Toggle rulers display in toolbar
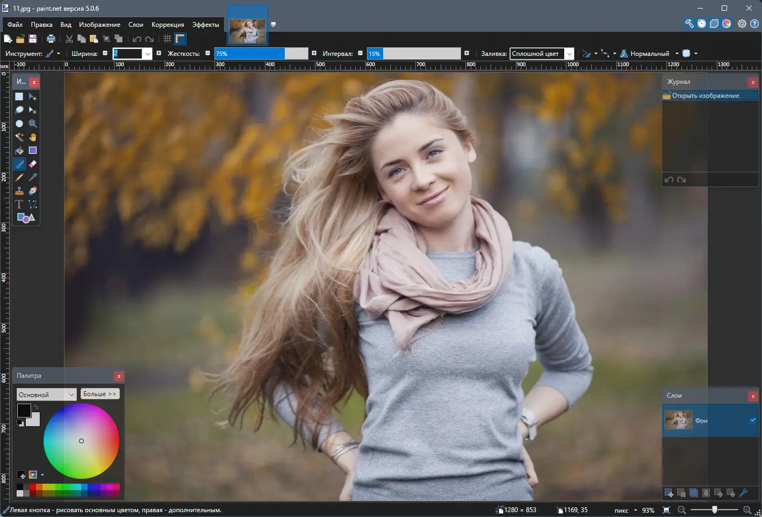The width and height of the screenshot is (762, 517). pos(180,39)
